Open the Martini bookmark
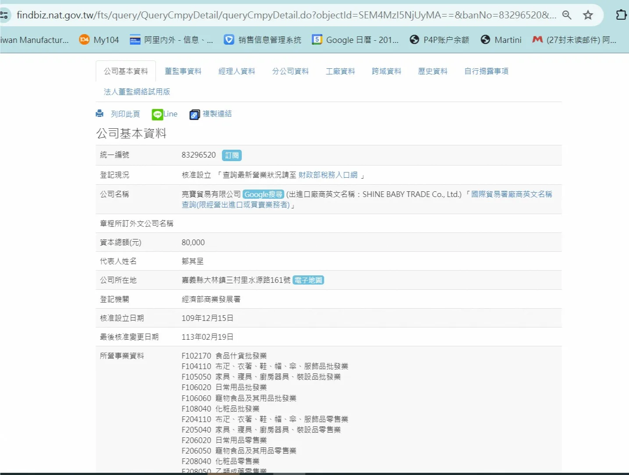 (x=501, y=40)
